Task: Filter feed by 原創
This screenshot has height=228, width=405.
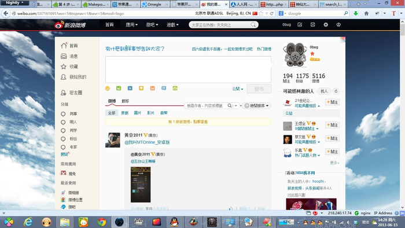Action: (125, 113)
